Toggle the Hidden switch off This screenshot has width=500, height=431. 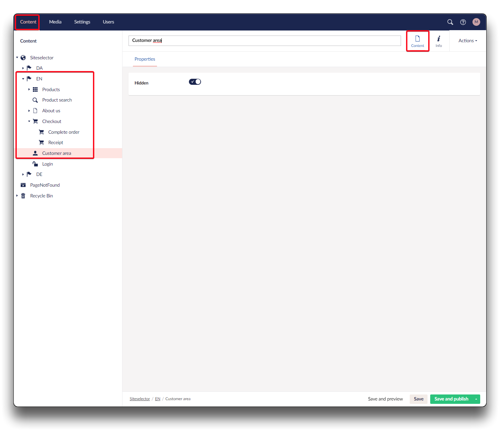[x=195, y=82]
